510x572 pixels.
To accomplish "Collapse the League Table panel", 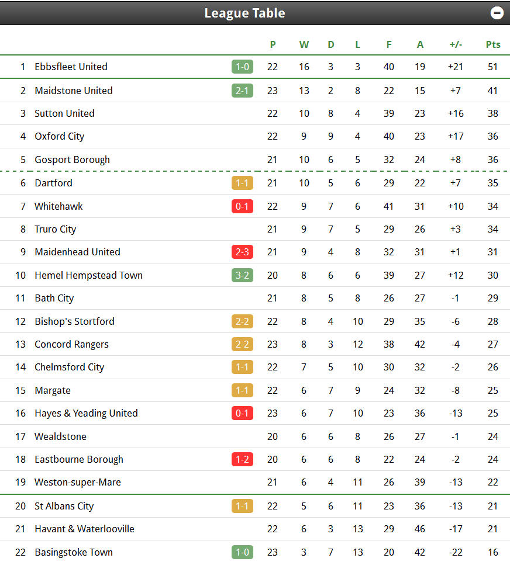I will tap(497, 13).
